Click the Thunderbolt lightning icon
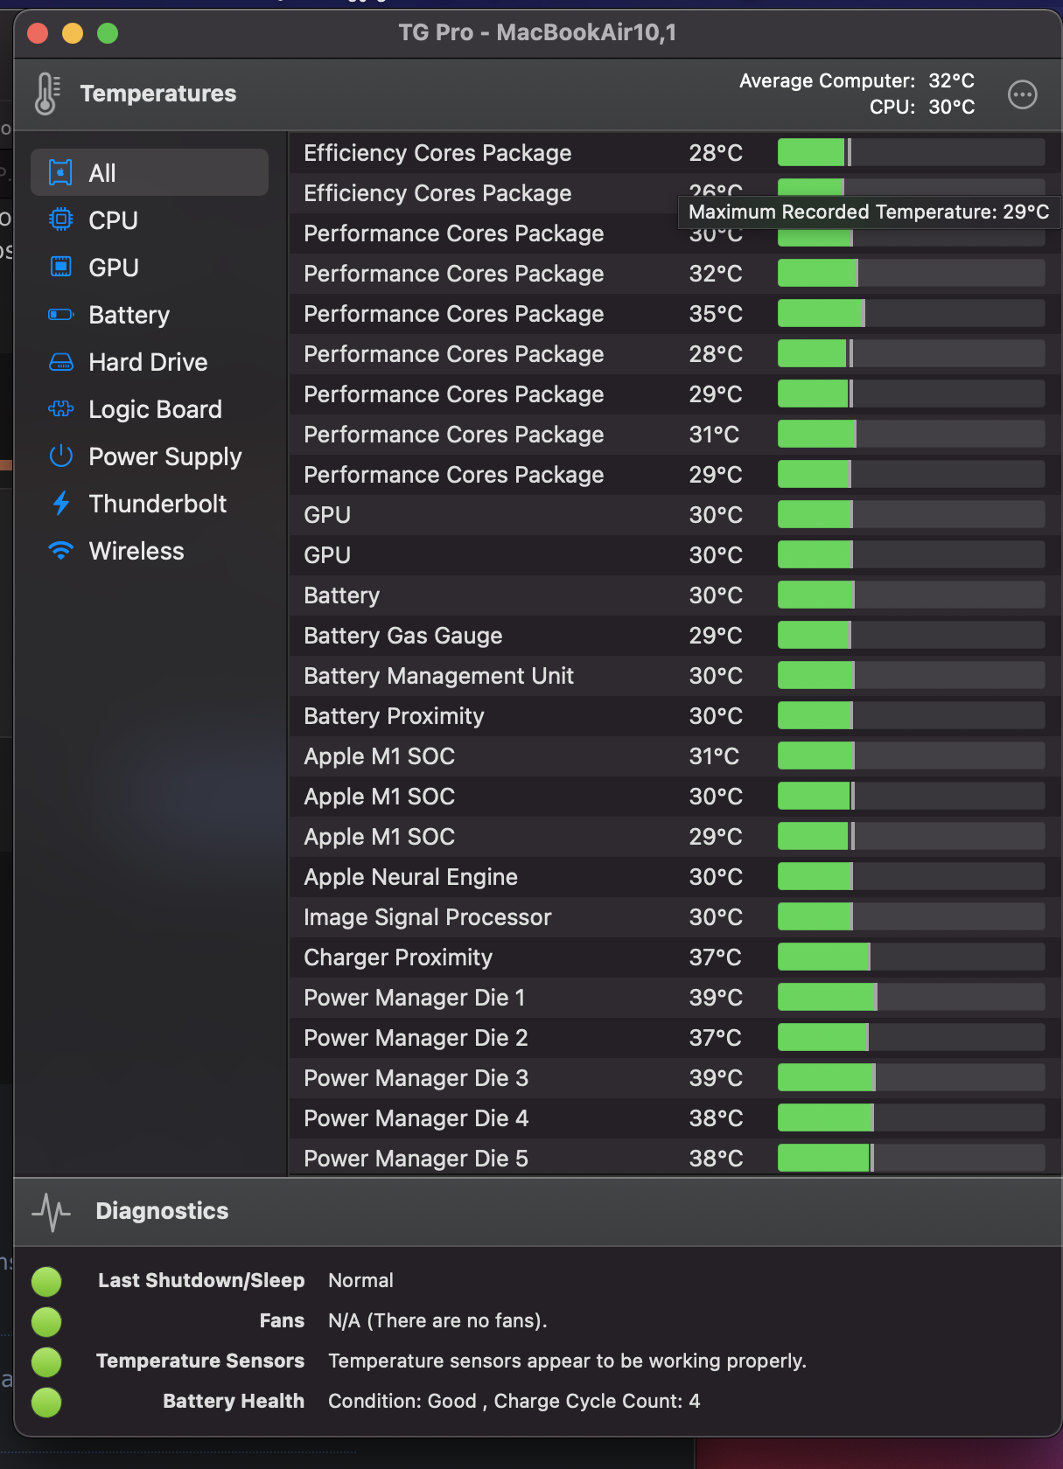1063x1469 pixels. [x=60, y=503]
